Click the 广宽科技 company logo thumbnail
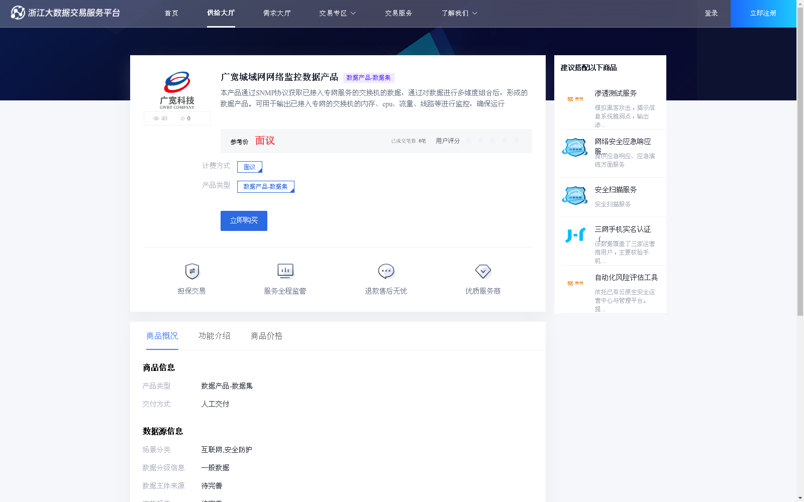The height and width of the screenshot is (502, 804). tap(177, 90)
